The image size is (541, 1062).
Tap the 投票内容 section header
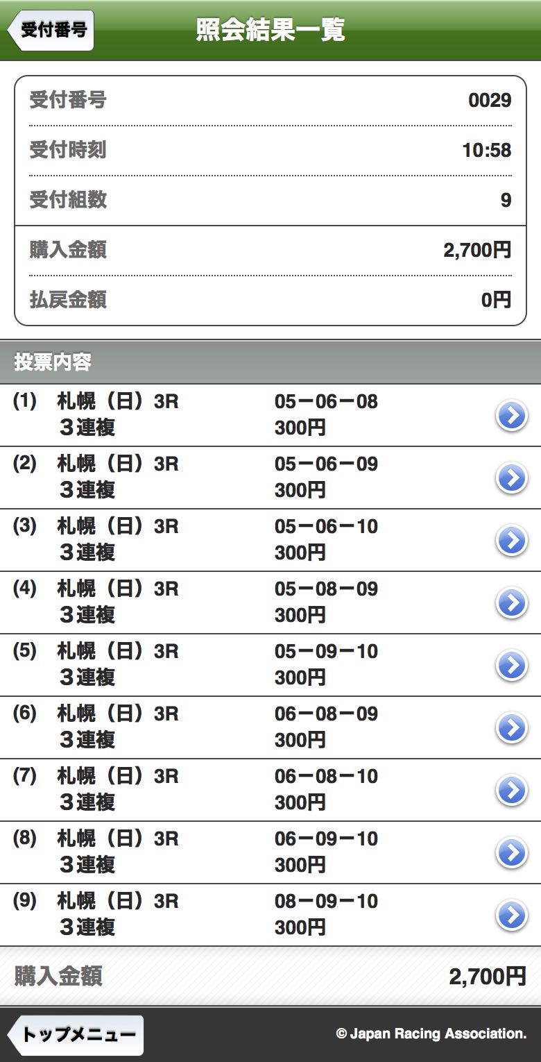(x=270, y=362)
